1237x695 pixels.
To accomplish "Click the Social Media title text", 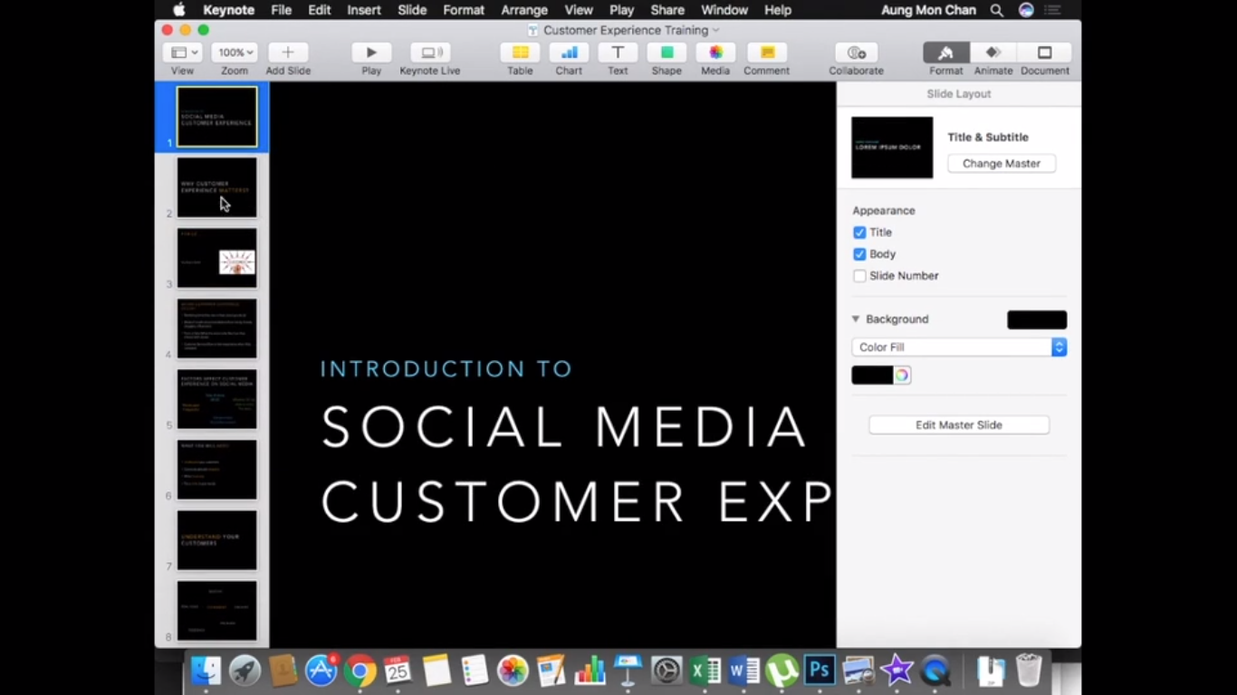I will (563, 427).
